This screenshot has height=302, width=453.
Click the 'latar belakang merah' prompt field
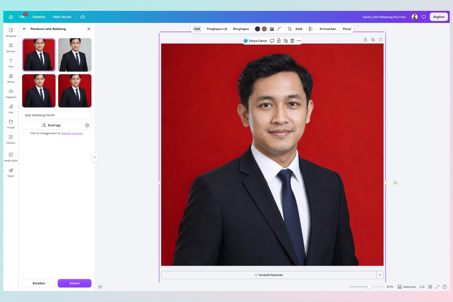pyautogui.click(x=57, y=115)
